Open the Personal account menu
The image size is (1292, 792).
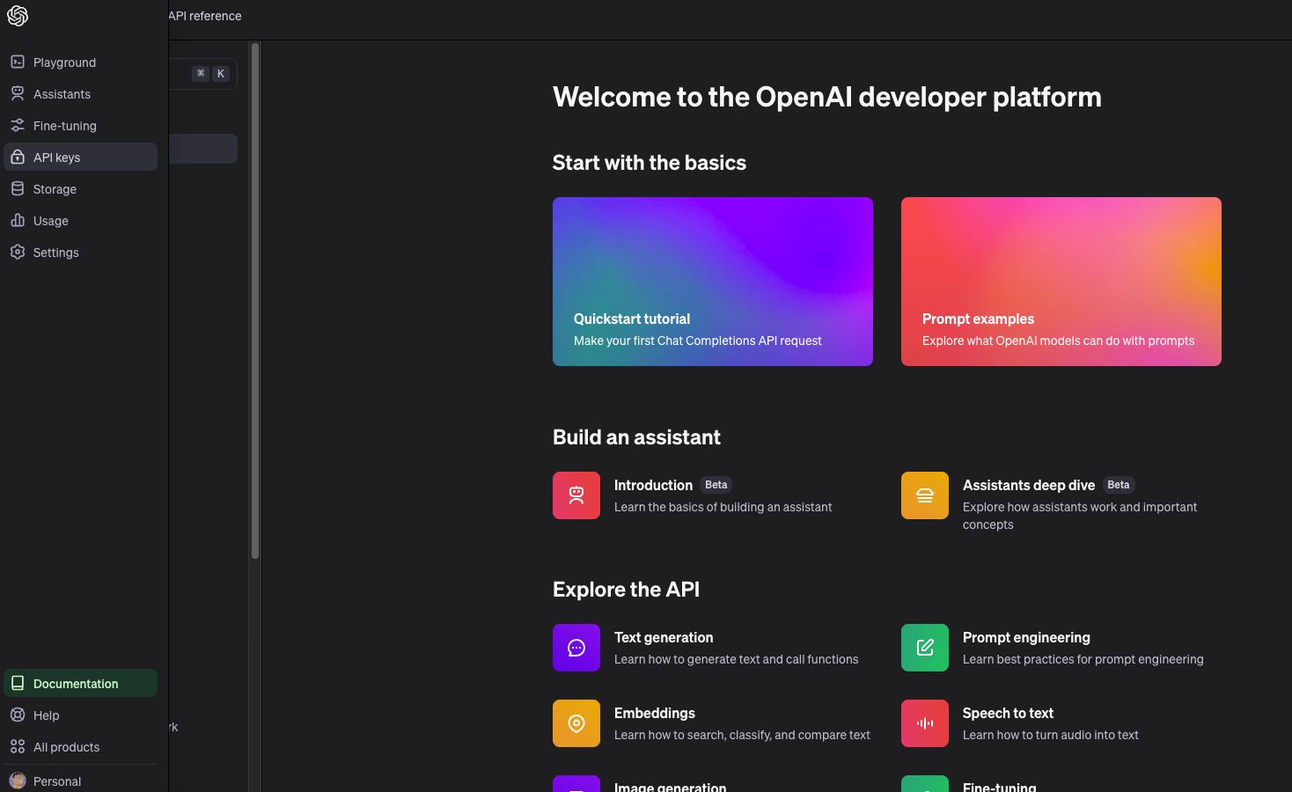tap(81, 781)
